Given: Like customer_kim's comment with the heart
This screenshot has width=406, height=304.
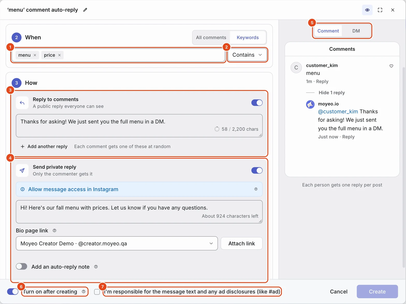Looking at the screenshot, I should pyautogui.click(x=391, y=66).
